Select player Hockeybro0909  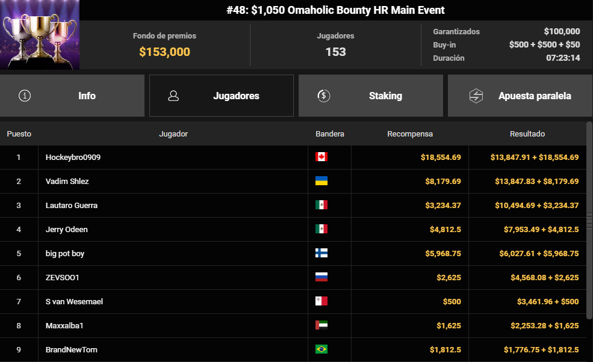pos(73,158)
